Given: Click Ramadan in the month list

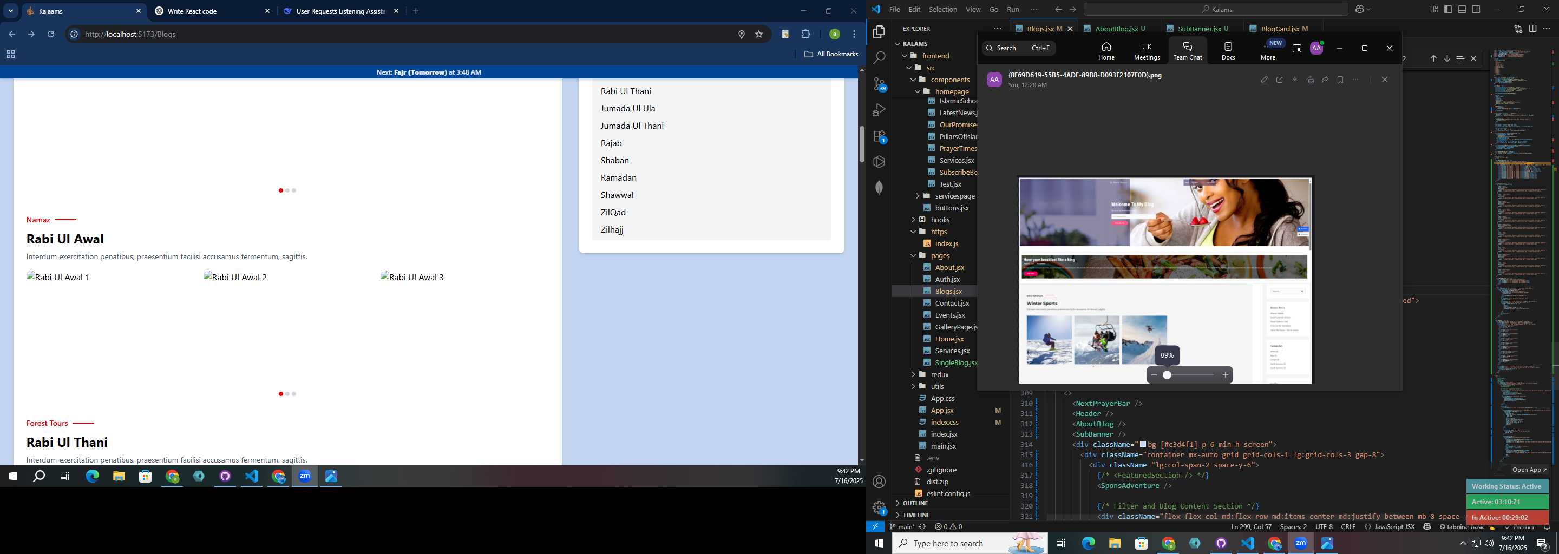Looking at the screenshot, I should coord(619,178).
